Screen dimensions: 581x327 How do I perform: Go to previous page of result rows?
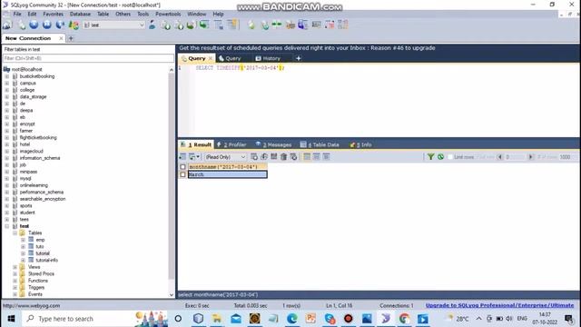(x=500, y=157)
